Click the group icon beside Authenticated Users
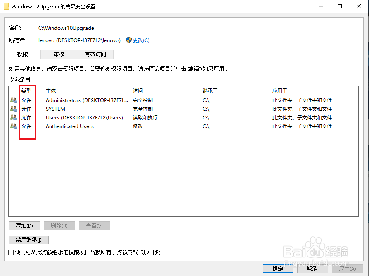369x276 pixels. pos(14,126)
